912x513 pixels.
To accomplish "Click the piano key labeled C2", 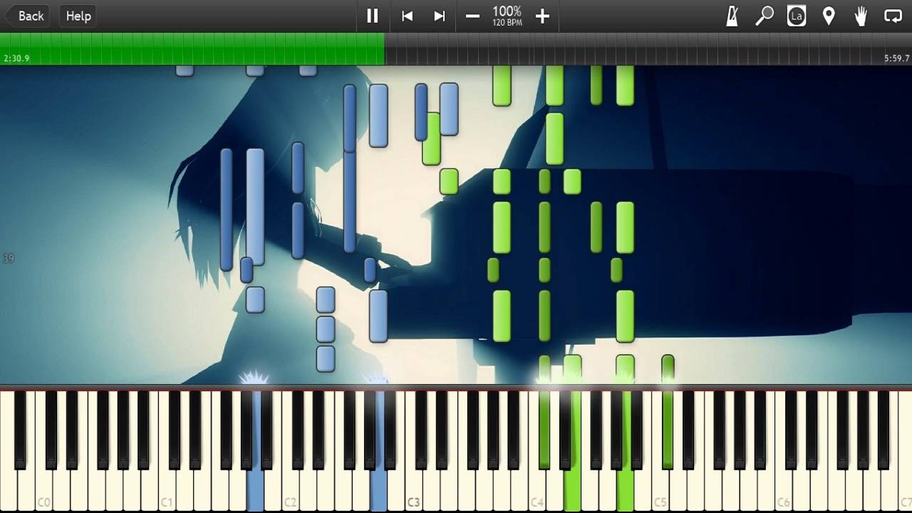I will pos(290,452).
